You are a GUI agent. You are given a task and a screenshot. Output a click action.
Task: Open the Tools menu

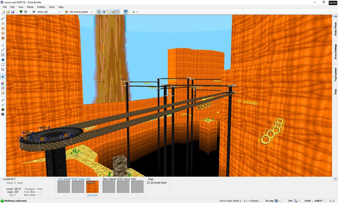(52, 7)
